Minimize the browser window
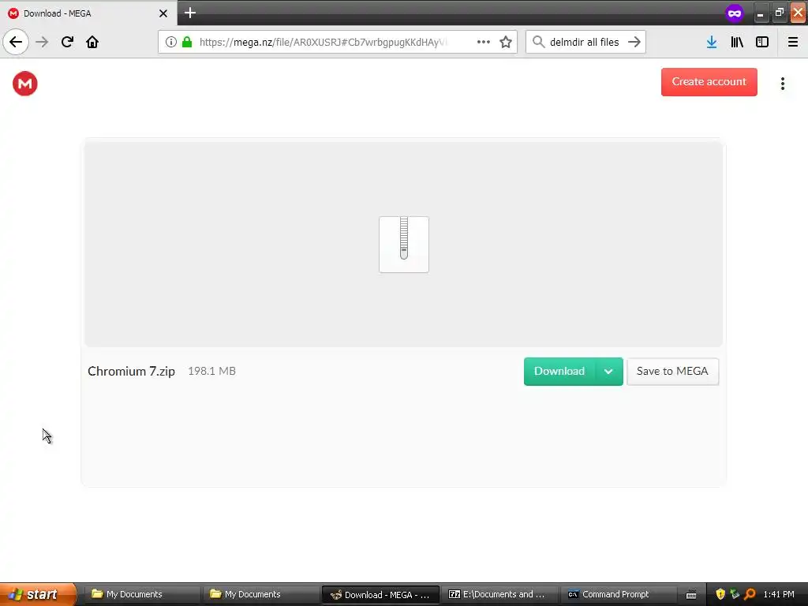The width and height of the screenshot is (808, 606). [x=760, y=13]
